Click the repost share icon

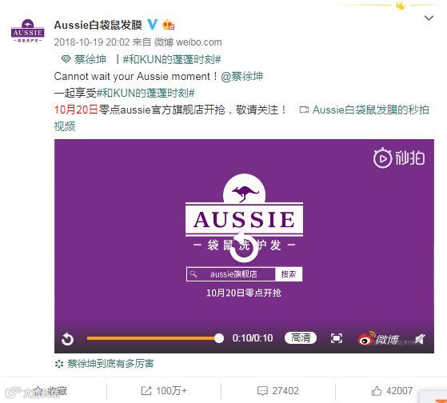tap(146, 391)
